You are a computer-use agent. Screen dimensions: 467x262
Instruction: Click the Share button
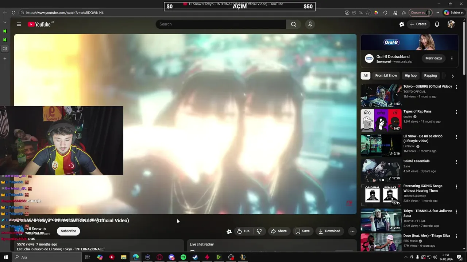278,231
